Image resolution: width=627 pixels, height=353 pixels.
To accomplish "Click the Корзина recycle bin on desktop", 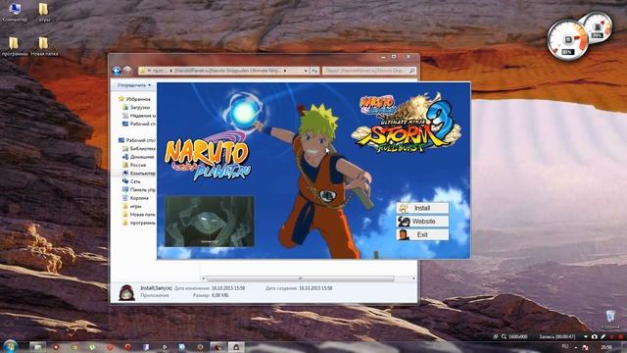I will [x=610, y=320].
